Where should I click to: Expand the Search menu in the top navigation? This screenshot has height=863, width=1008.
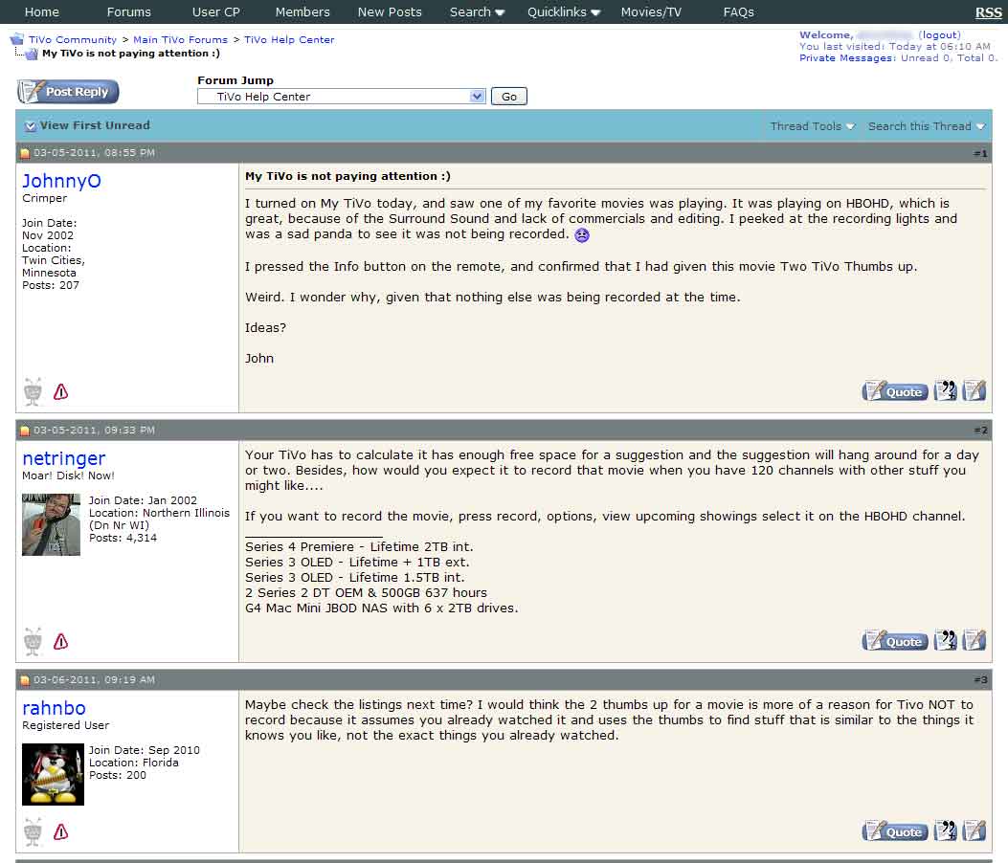click(477, 12)
